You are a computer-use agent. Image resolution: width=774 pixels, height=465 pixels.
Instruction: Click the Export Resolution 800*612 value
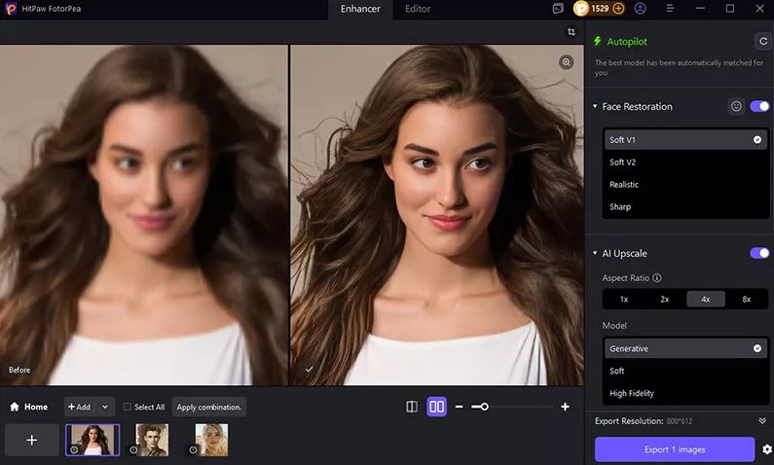click(x=680, y=421)
